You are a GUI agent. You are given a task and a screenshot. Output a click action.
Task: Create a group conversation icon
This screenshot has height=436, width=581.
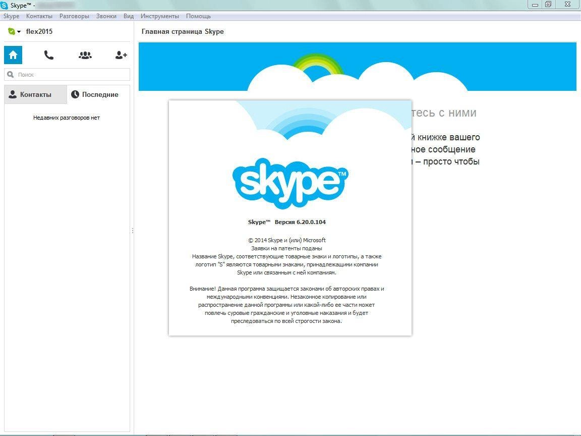[x=85, y=55]
